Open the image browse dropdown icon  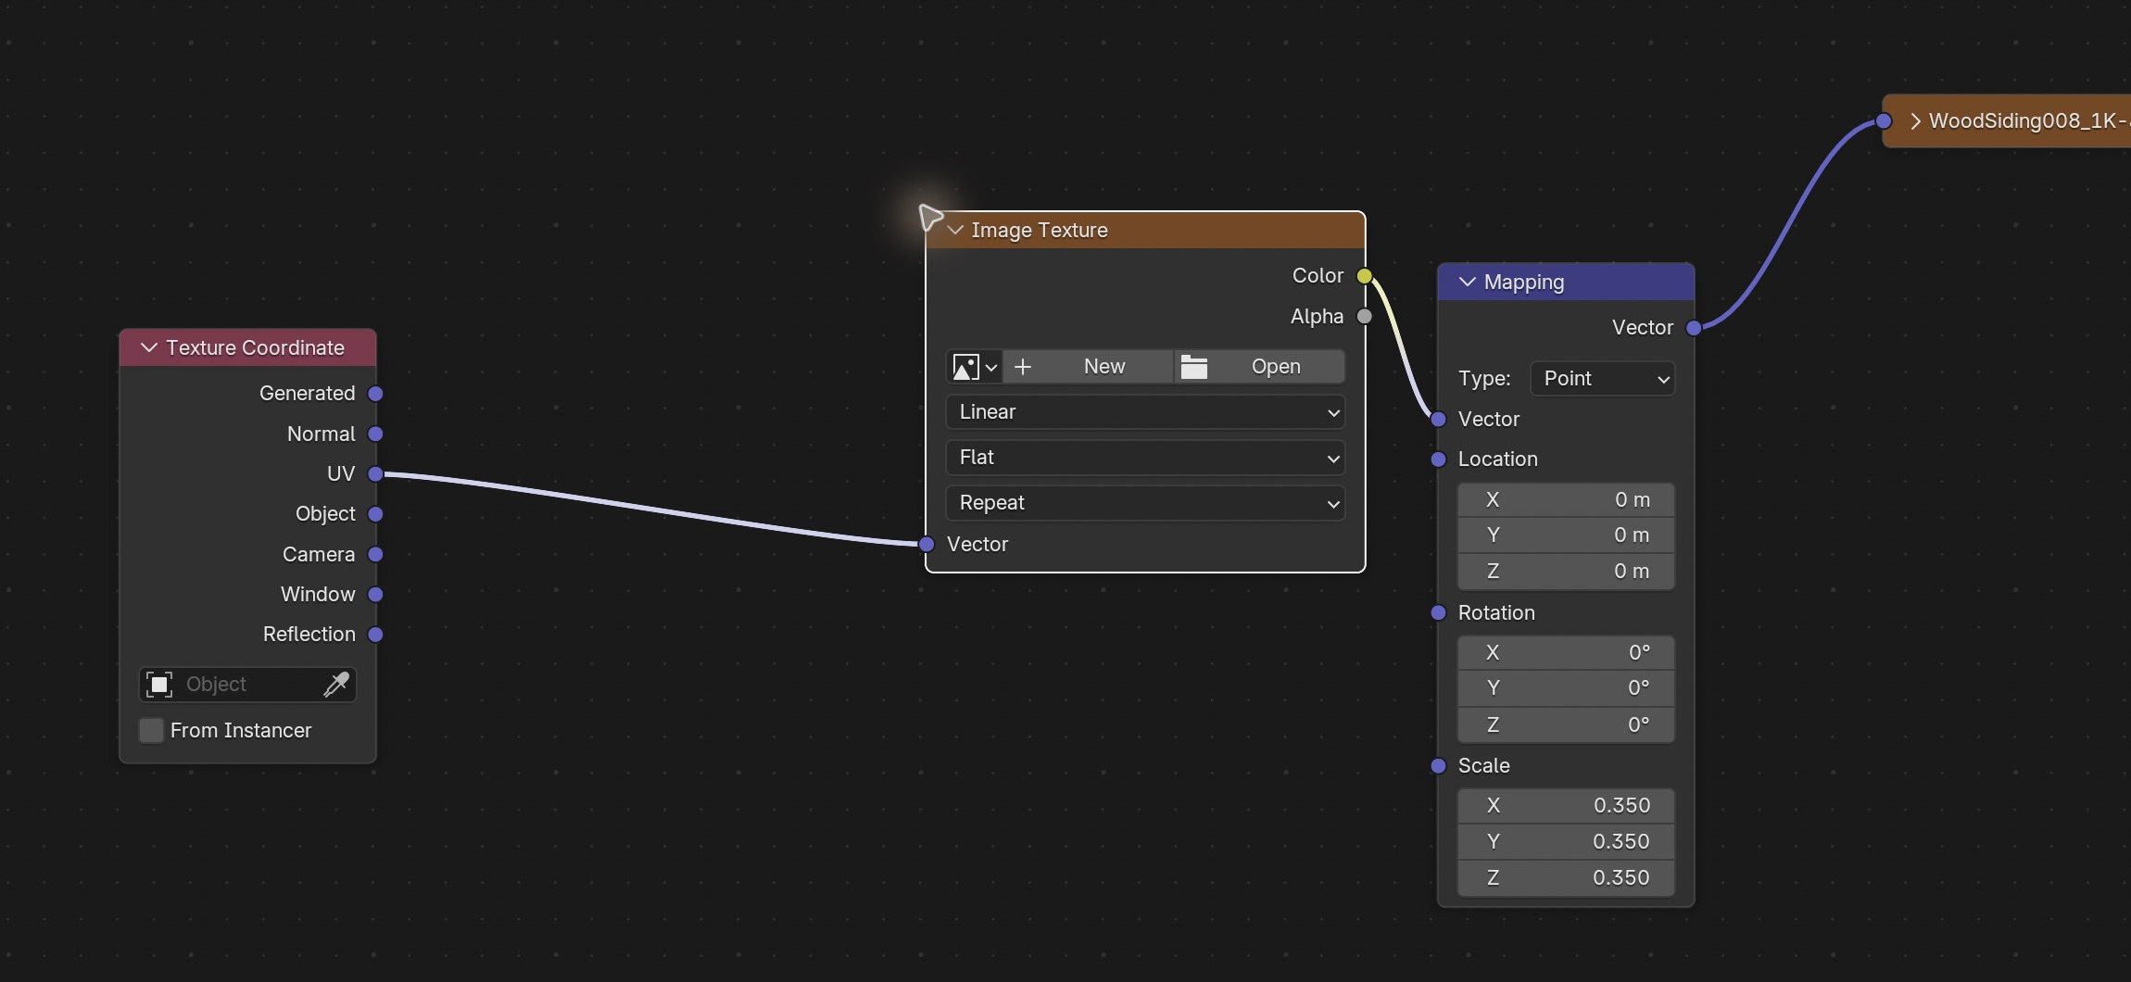(x=975, y=367)
